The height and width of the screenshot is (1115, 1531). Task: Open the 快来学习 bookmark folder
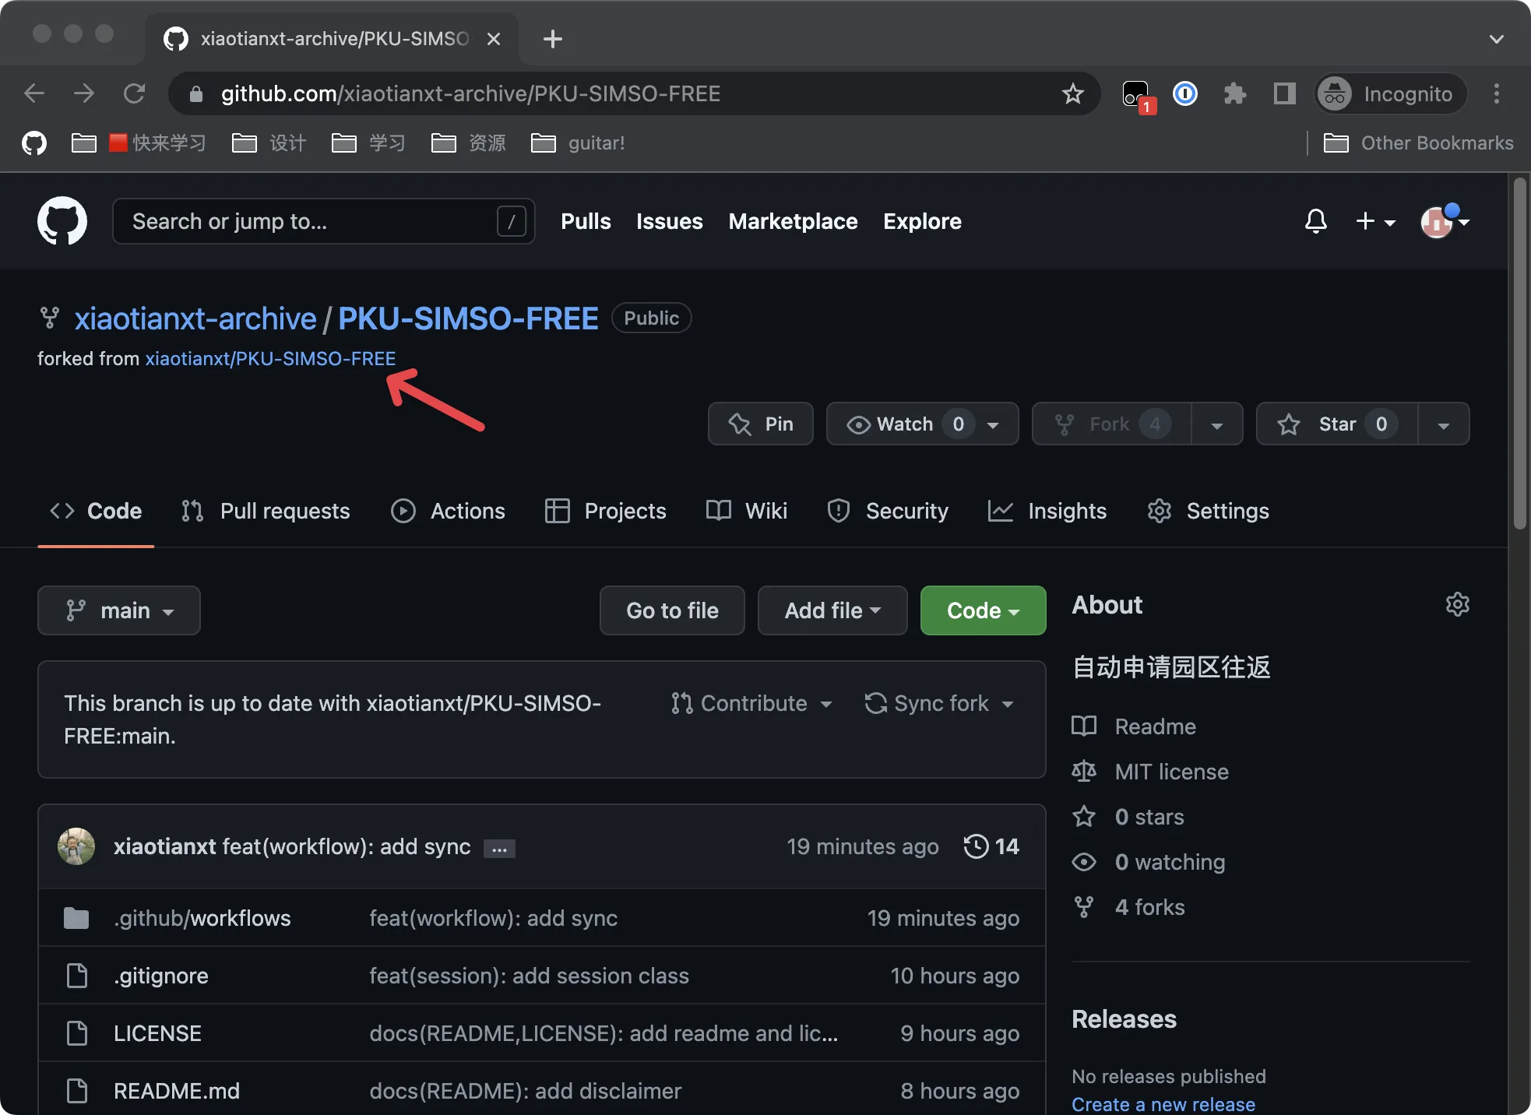coord(139,143)
